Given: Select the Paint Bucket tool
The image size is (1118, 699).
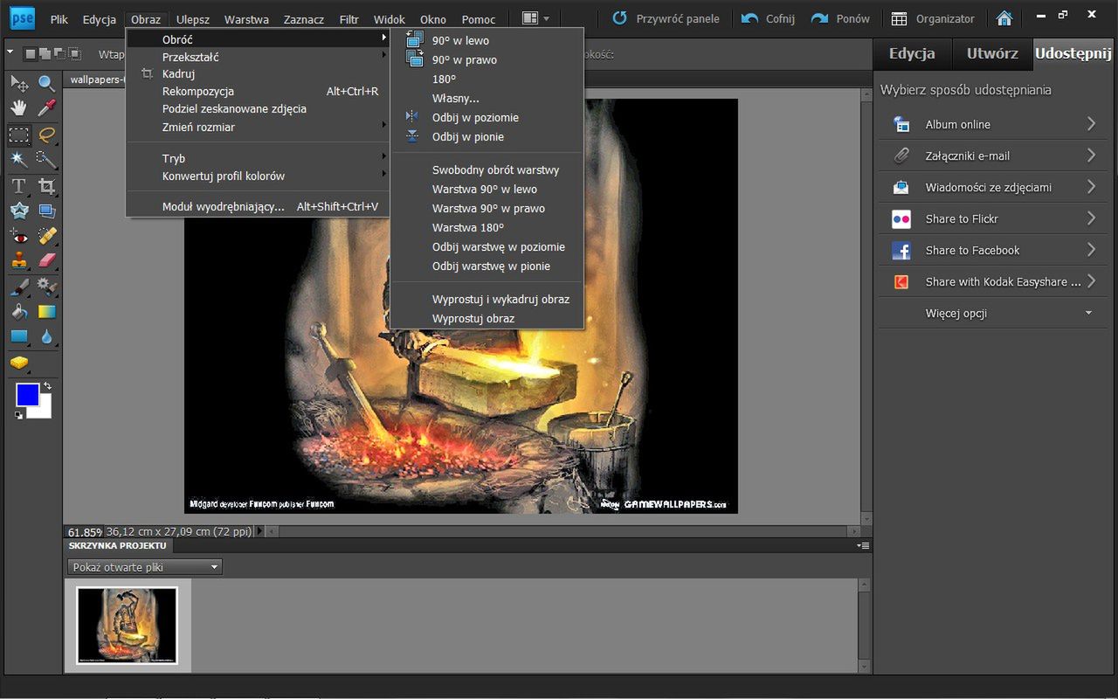Looking at the screenshot, I should tap(19, 312).
